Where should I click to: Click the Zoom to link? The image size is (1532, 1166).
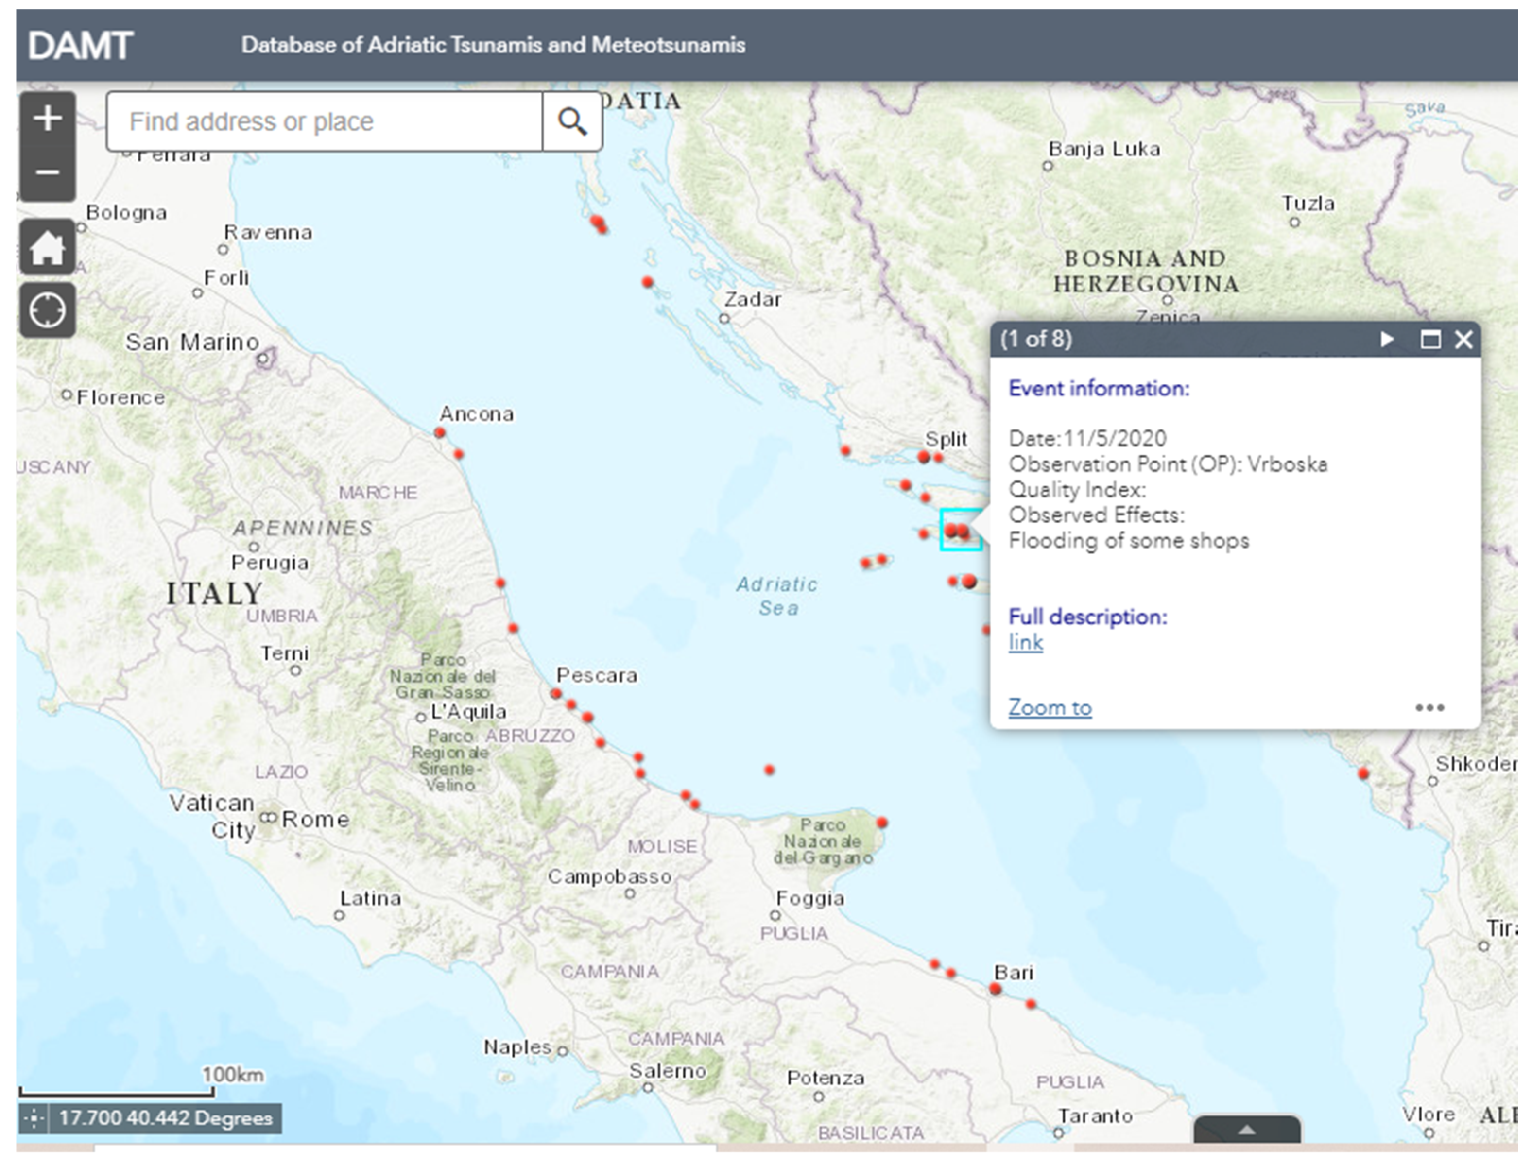tap(1050, 707)
